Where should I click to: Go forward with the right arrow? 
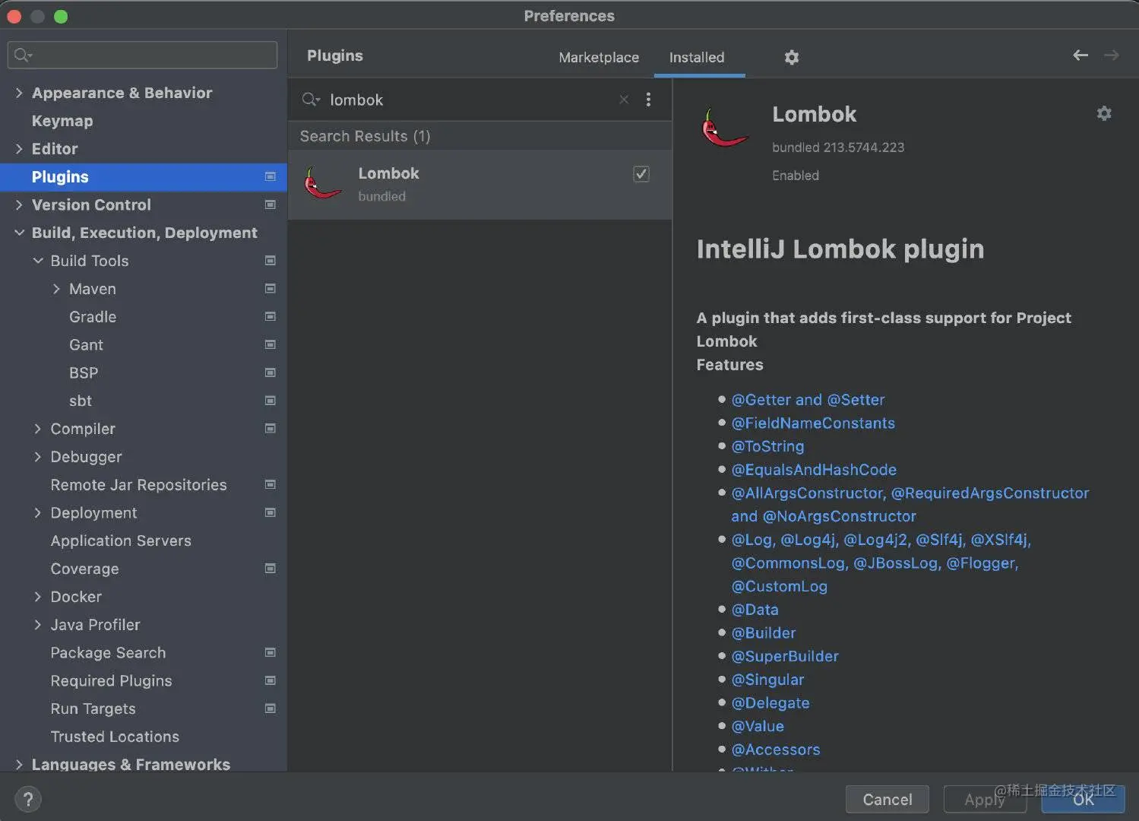(x=1111, y=55)
